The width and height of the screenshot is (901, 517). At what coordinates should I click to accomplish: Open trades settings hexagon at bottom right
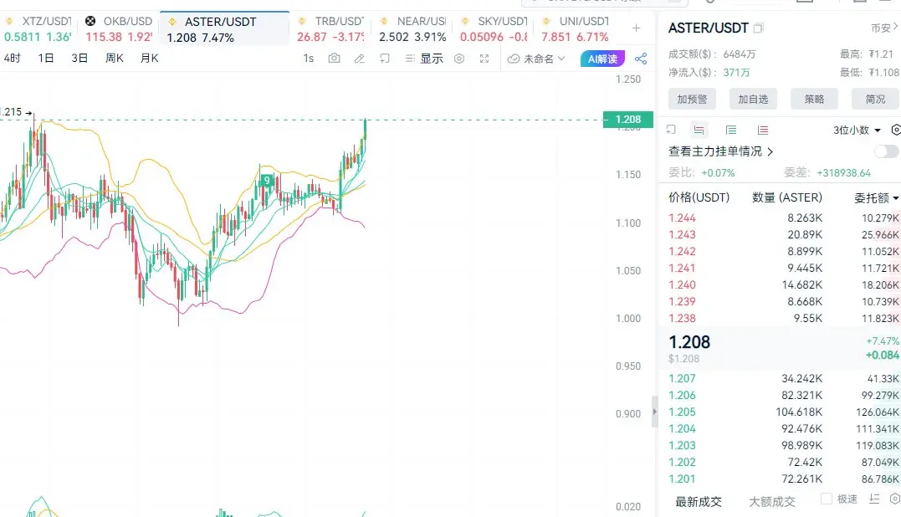(x=894, y=499)
